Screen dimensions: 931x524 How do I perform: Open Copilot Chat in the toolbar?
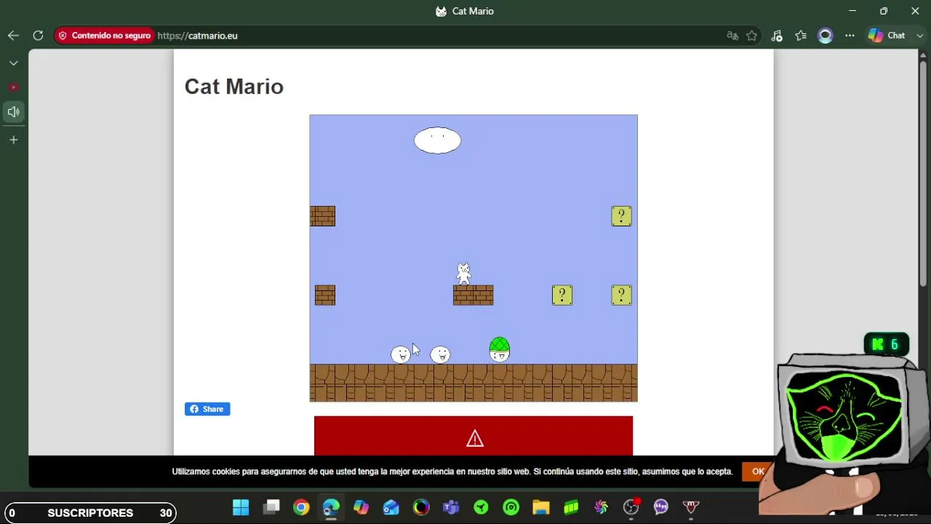887,36
